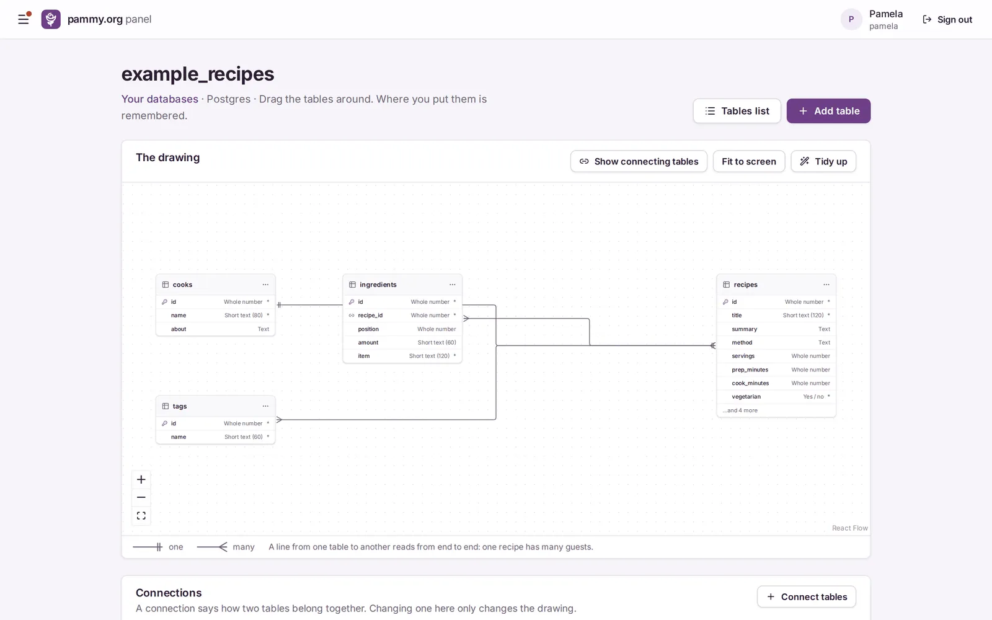Fit the drawing to screen
Image resolution: width=992 pixels, height=620 pixels.
click(749, 161)
